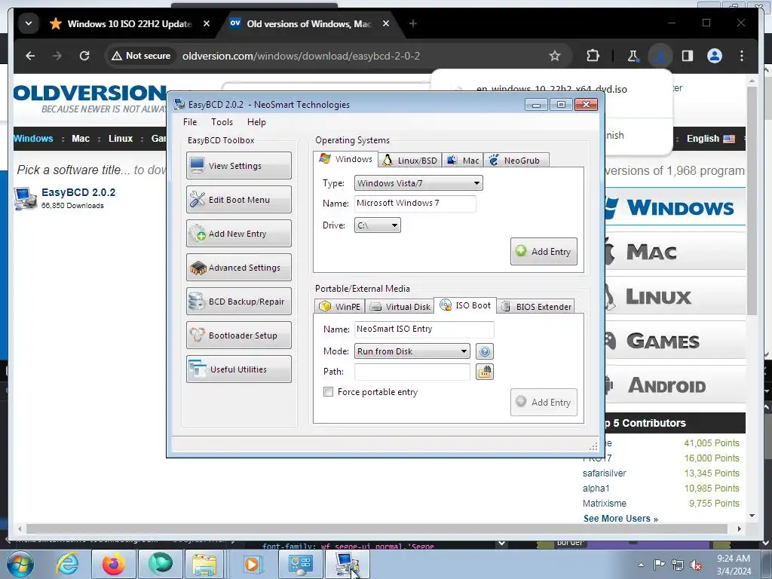Switch to the NeoGrub tab
772x579 pixels.
pos(516,161)
